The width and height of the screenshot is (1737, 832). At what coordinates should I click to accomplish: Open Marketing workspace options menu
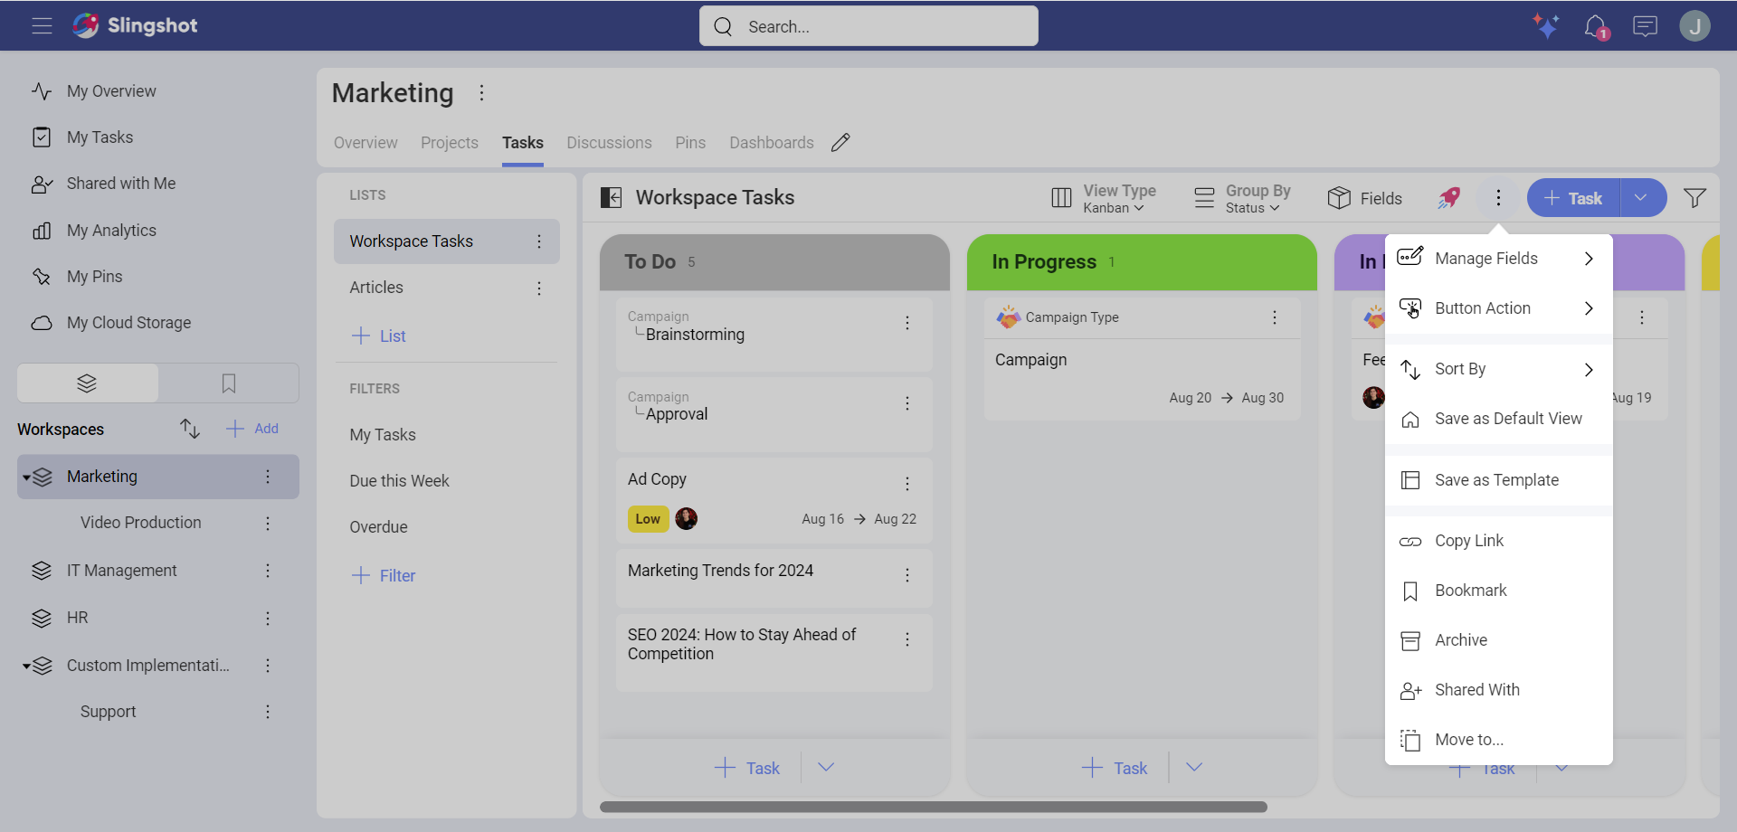(268, 477)
